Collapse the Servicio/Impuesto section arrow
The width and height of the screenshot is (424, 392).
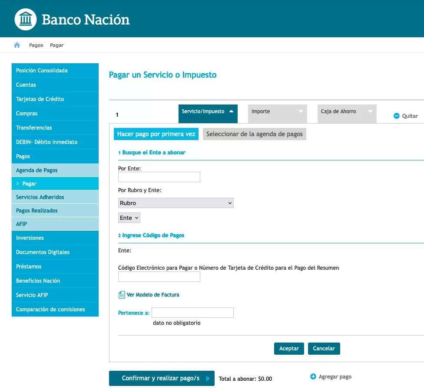point(231,111)
